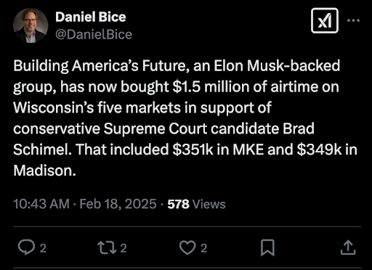This screenshot has width=372, height=270.
Task: Like the post with the heart icon
Action: pos(187,247)
